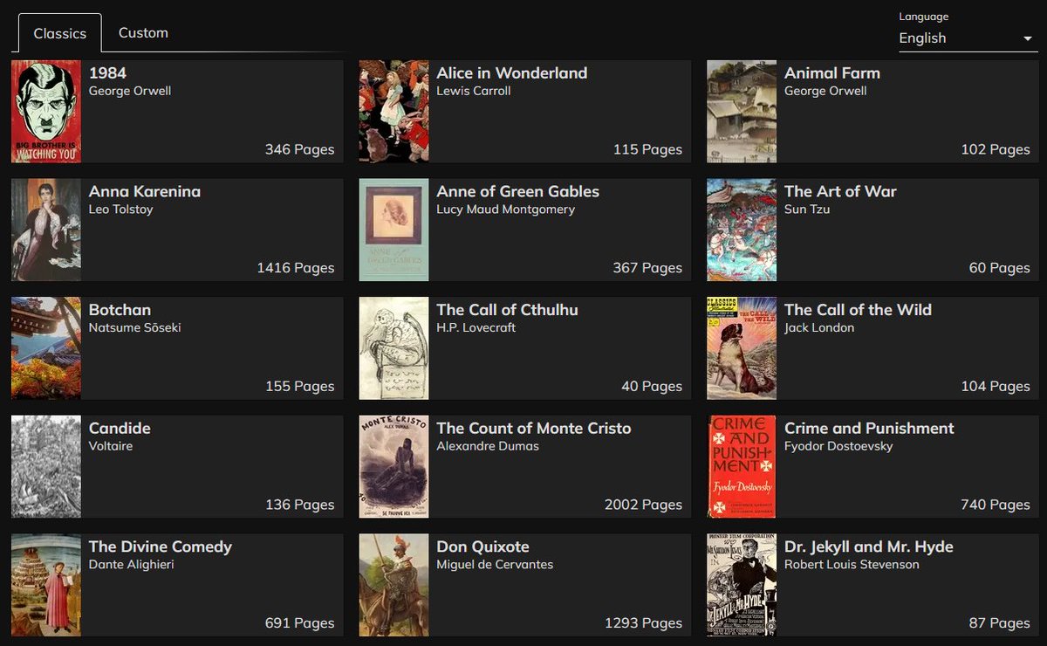Click author Voltaire
The width and height of the screenshot is (1047, 646).
point(112,446)
